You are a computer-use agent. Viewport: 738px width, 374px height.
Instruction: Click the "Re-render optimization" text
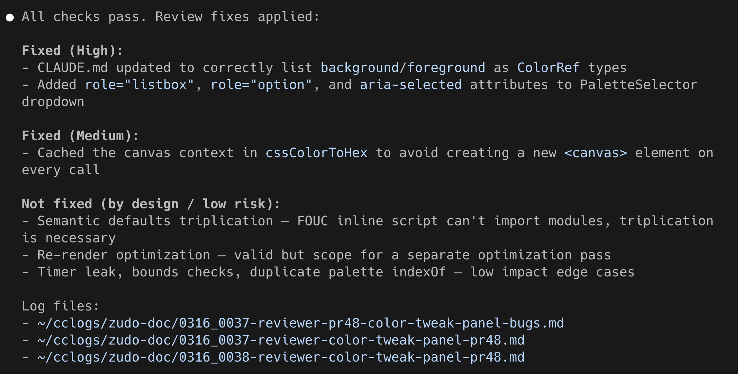click(124, 255)
